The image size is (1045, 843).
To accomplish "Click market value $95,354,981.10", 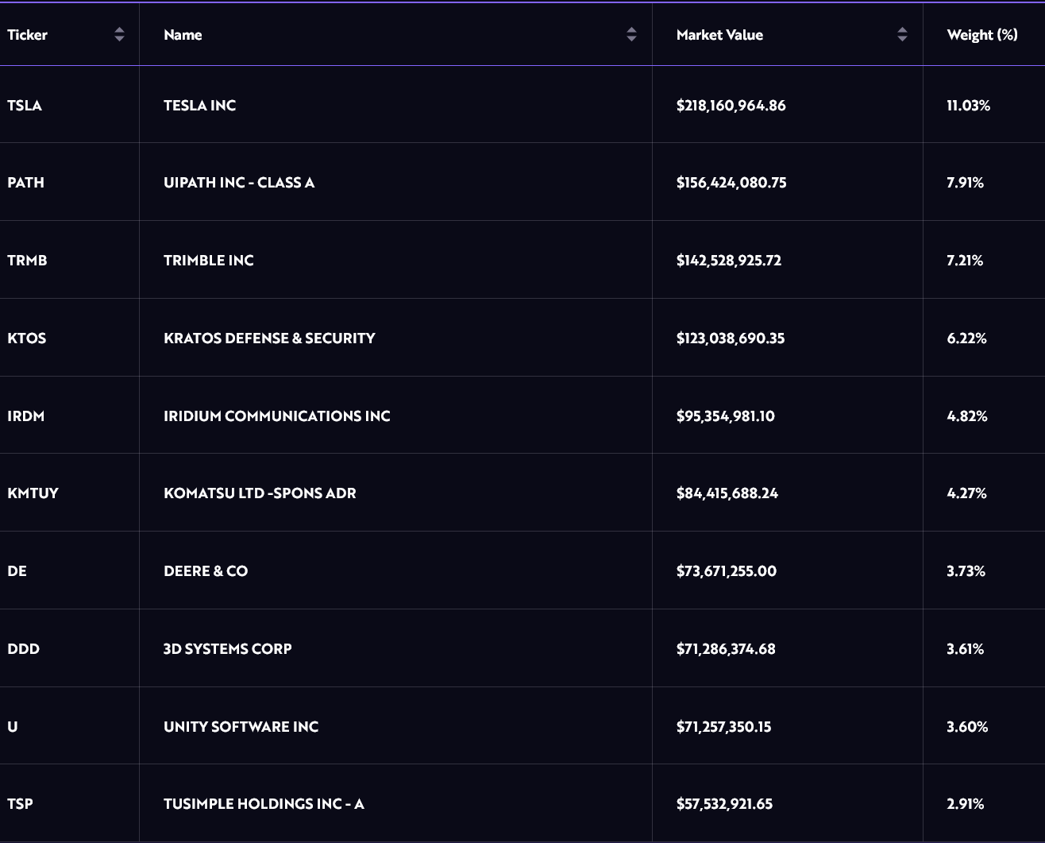I will click(x=726, y=416).
